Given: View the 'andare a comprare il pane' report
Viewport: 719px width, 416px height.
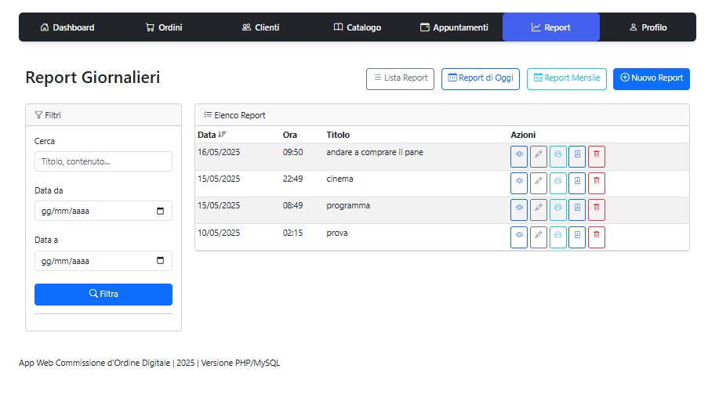Looking at the screenshot, I should [518, 157].
